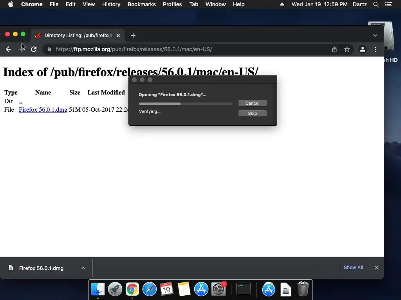Open the Chrome profile avatar

pos(362,49)
